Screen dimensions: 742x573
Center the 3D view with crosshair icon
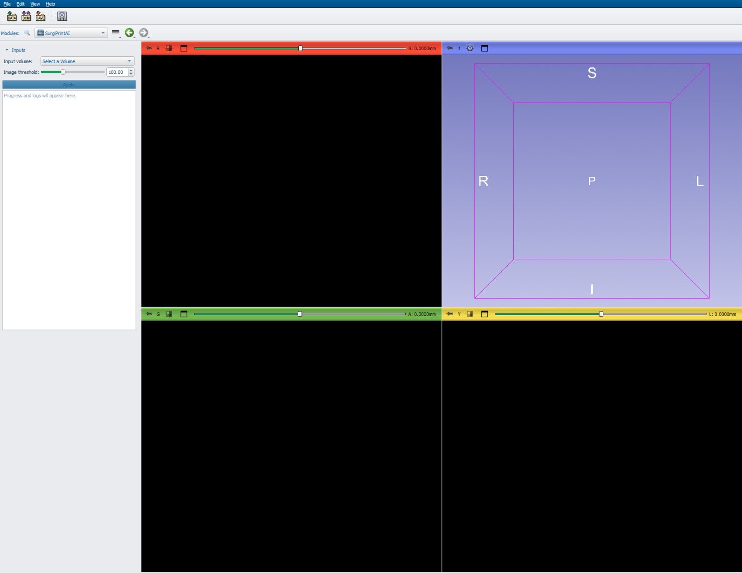(470, 48)
